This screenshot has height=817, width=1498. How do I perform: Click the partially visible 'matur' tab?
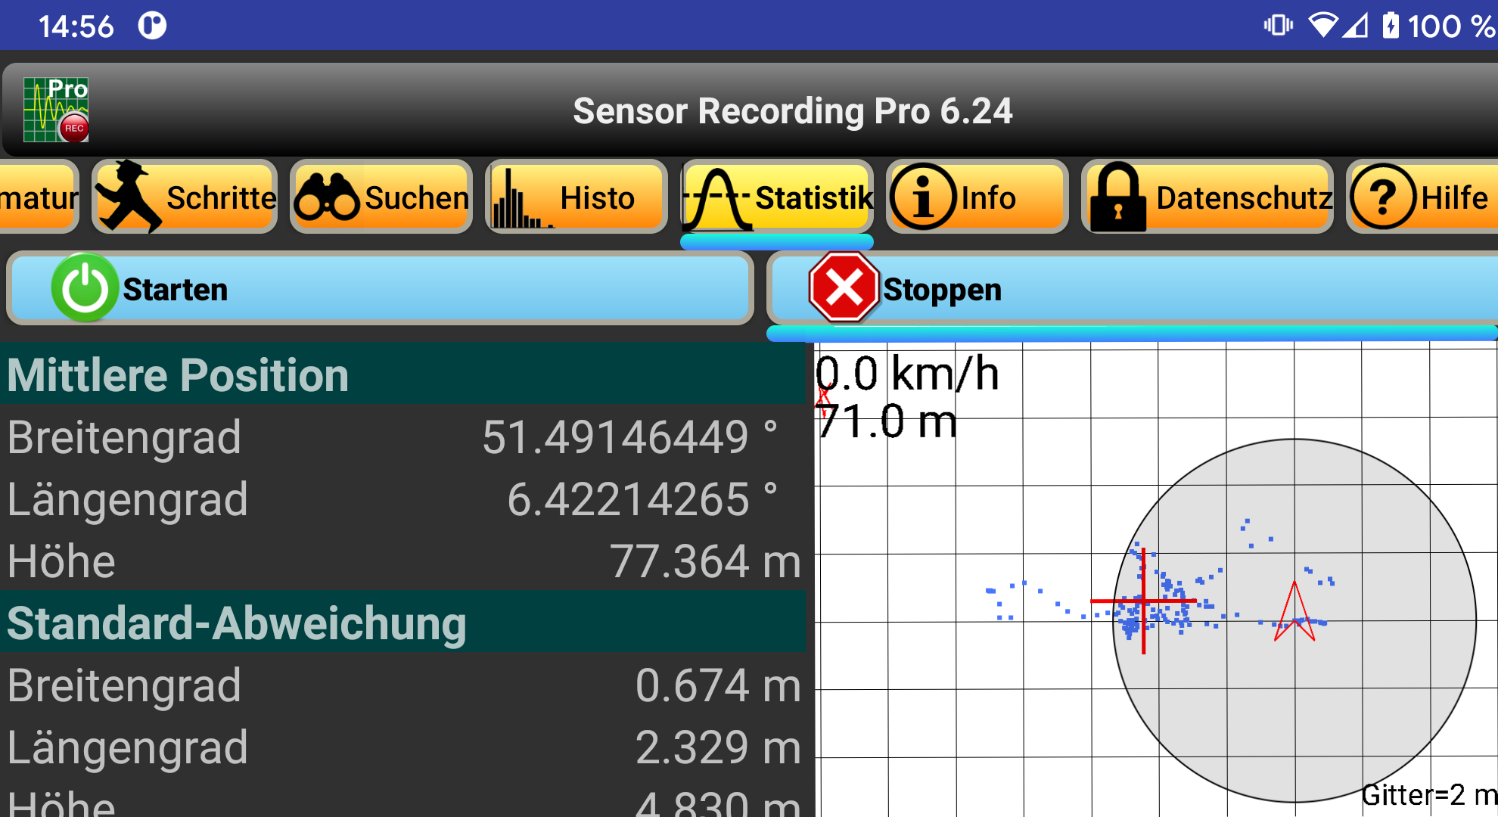pyautogui.click(x=39, y=197)
